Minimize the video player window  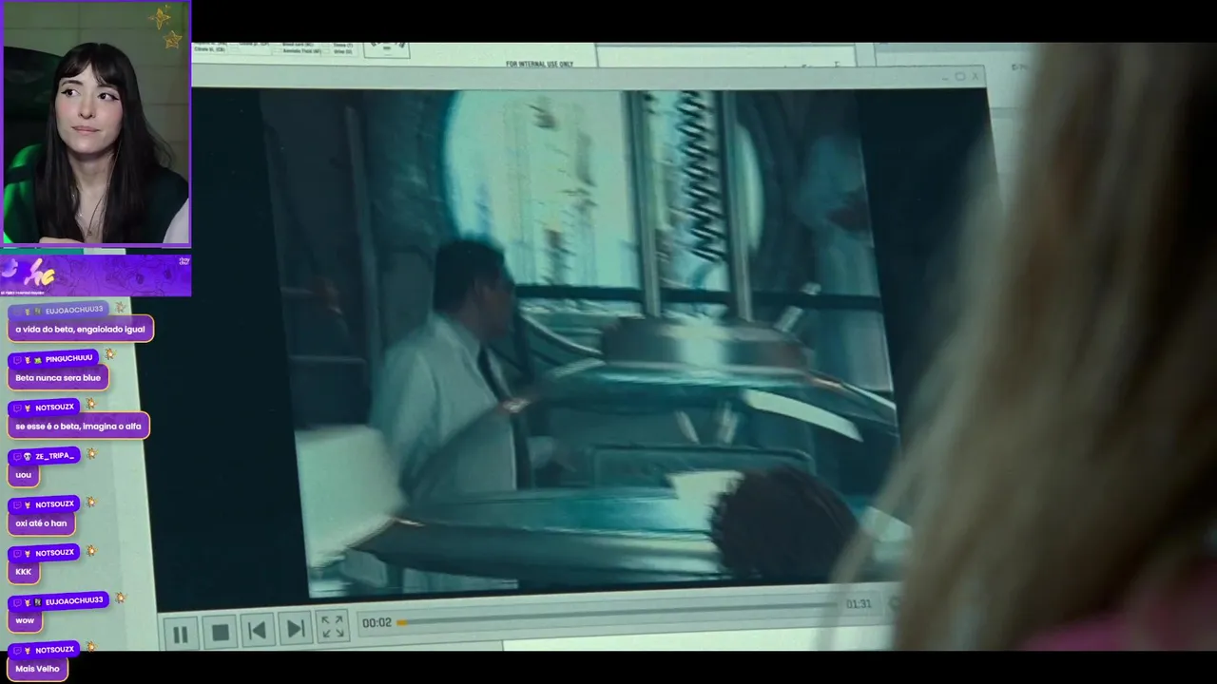click(x=945, y=77)
